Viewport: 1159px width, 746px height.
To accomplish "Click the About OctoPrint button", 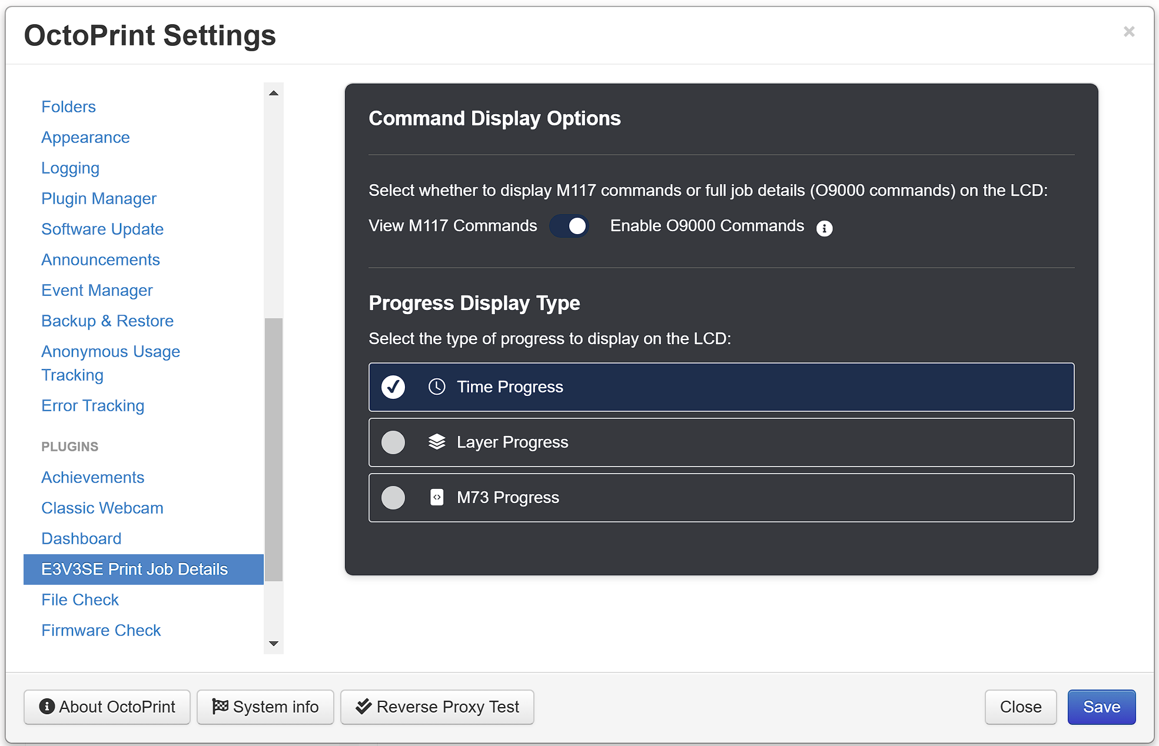I will (107, 707).
